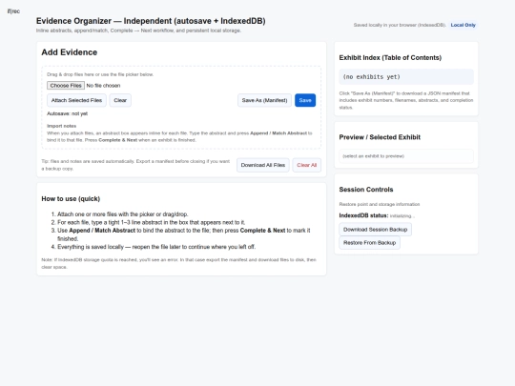Click the red Clear All button
Viewport: 515px width, 386px height.
click(307, 165)
